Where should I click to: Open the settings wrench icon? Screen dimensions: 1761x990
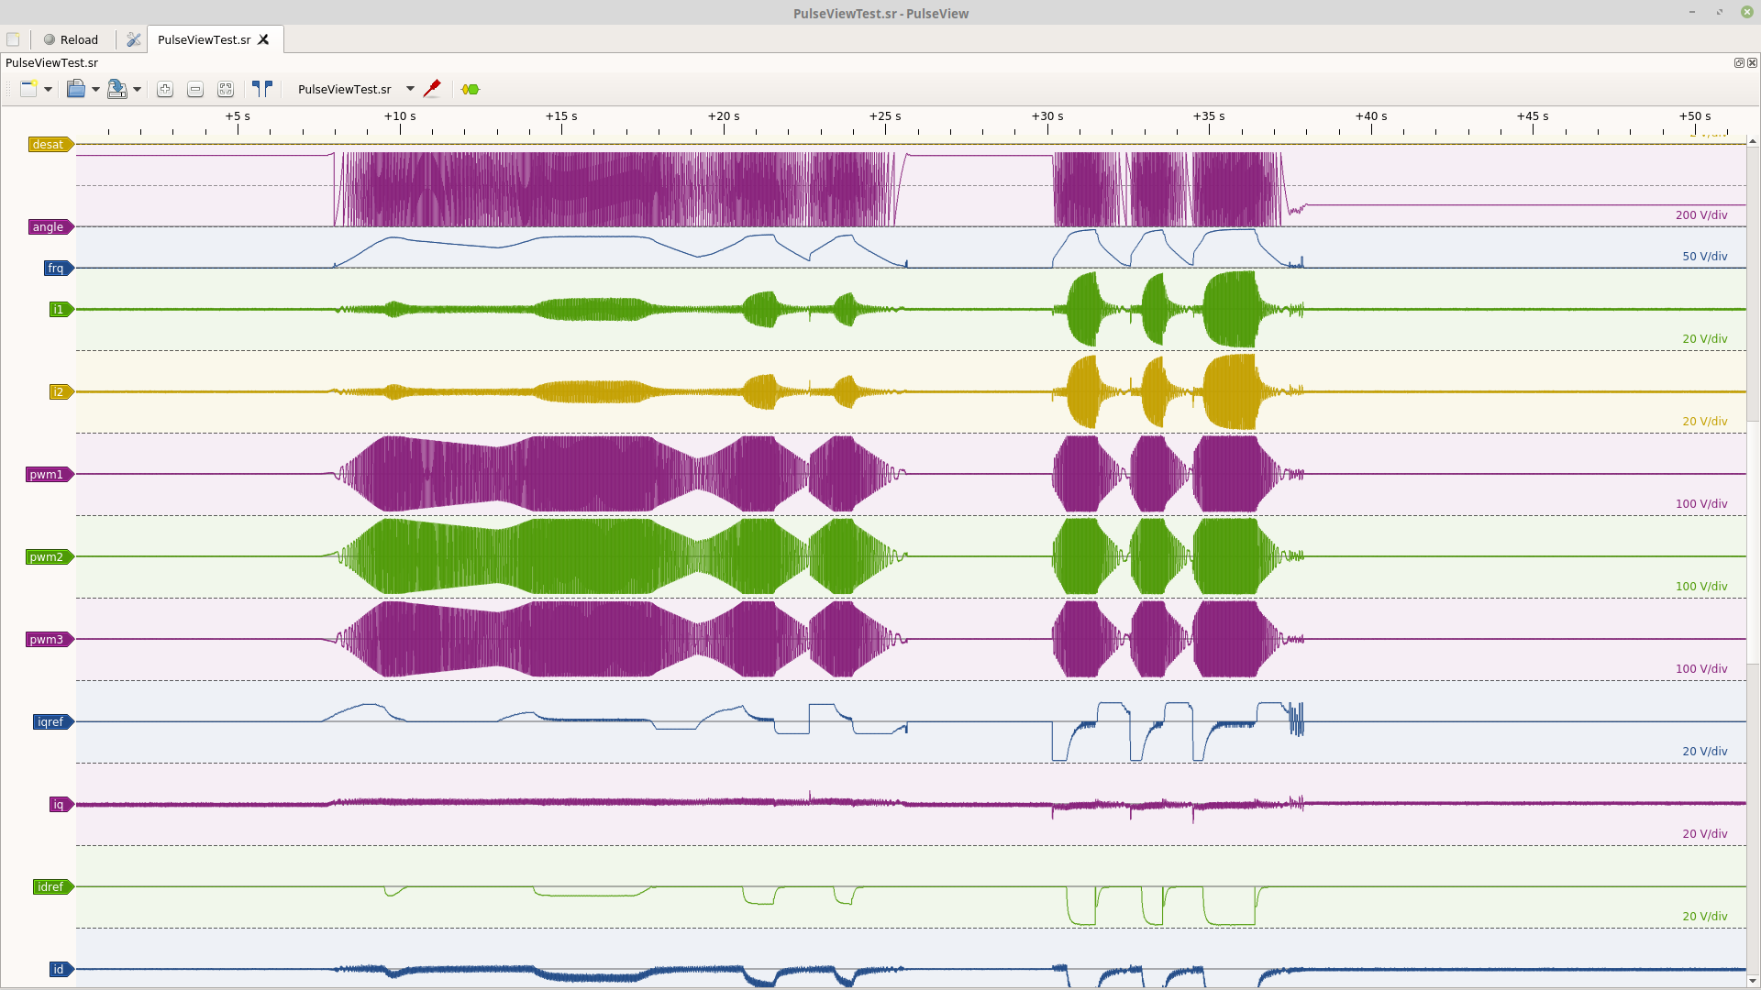coord(134,39)
